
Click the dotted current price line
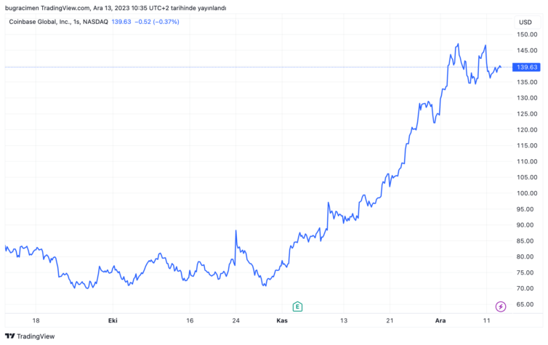pyautogui.click(x=218, y=67)
